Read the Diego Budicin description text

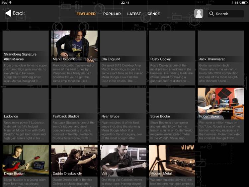pos(25,182)
